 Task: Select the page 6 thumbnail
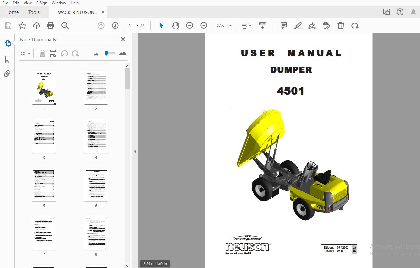pyautogui.click(x=96, y=185)
